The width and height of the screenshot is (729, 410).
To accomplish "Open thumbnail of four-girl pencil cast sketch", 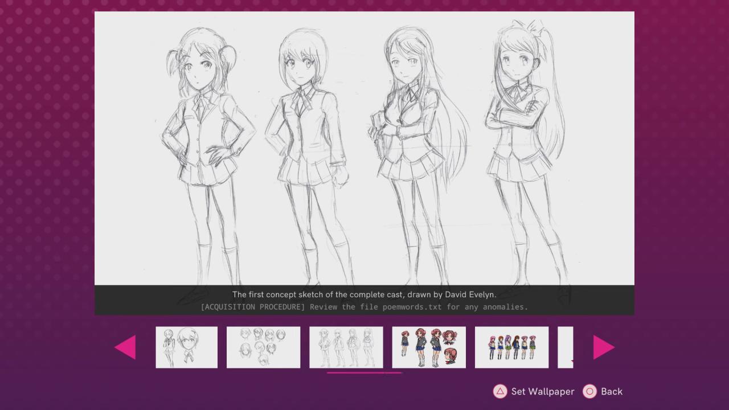I will pyautogui.click(x=346, y=347).
